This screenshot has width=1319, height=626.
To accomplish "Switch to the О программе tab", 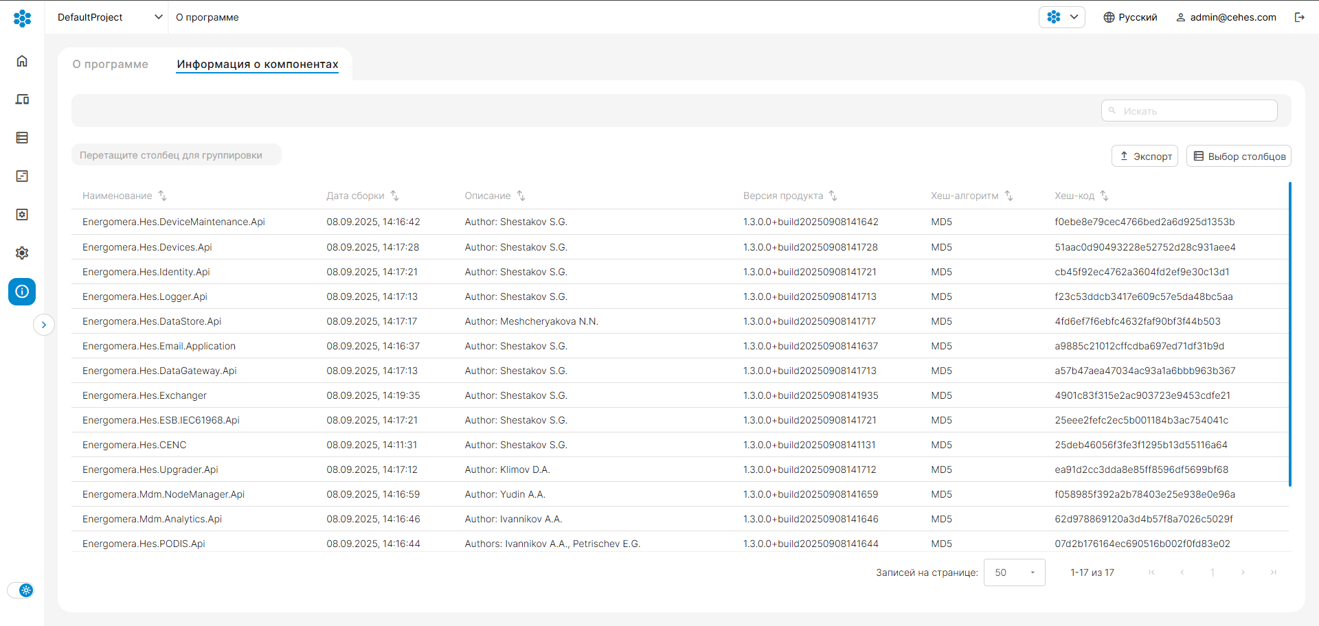I will tap(111, 64).
